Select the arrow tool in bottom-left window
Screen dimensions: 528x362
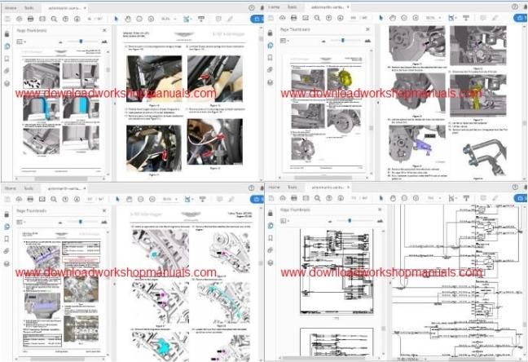(x=117, y=199)
